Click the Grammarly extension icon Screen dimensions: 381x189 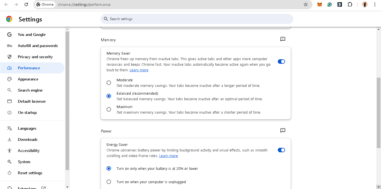click(330, 4)
